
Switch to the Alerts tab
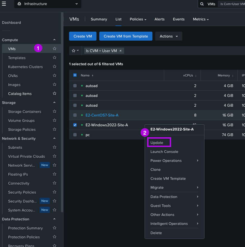(x=159, y=19)
